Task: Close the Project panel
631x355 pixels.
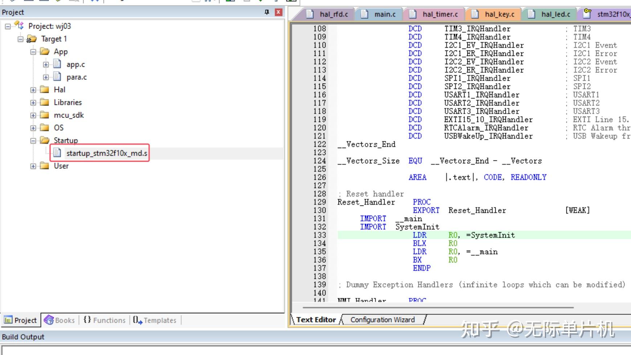Action: point(278,12)
